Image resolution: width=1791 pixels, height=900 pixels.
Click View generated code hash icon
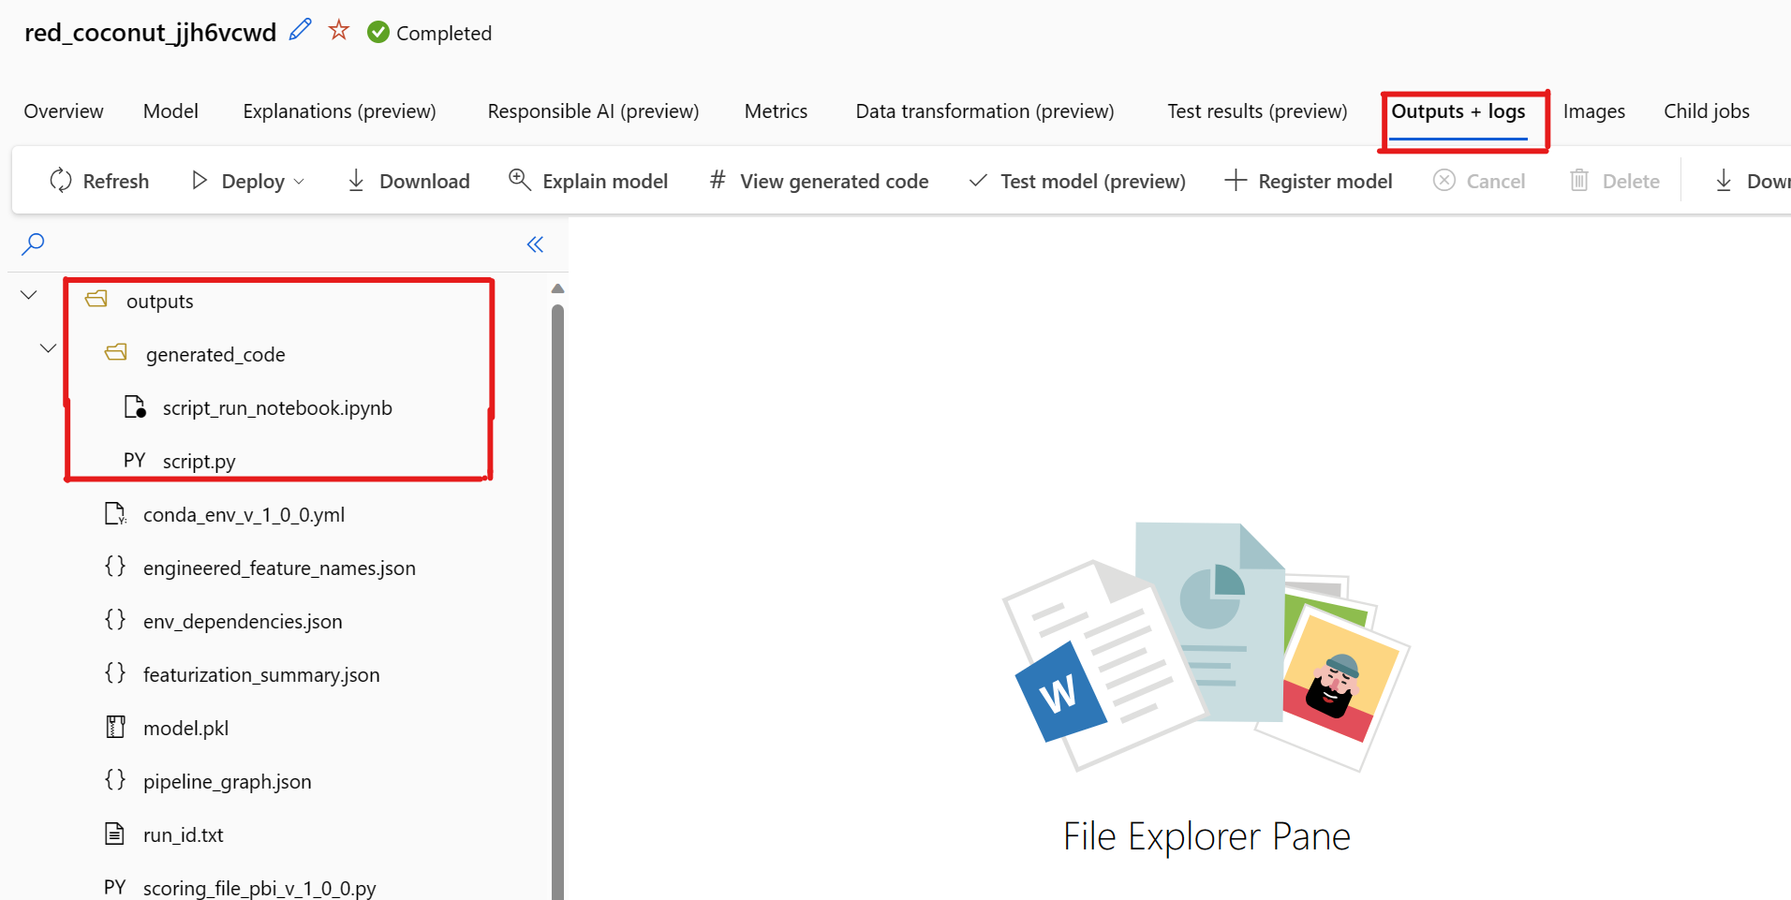(718, 180)
